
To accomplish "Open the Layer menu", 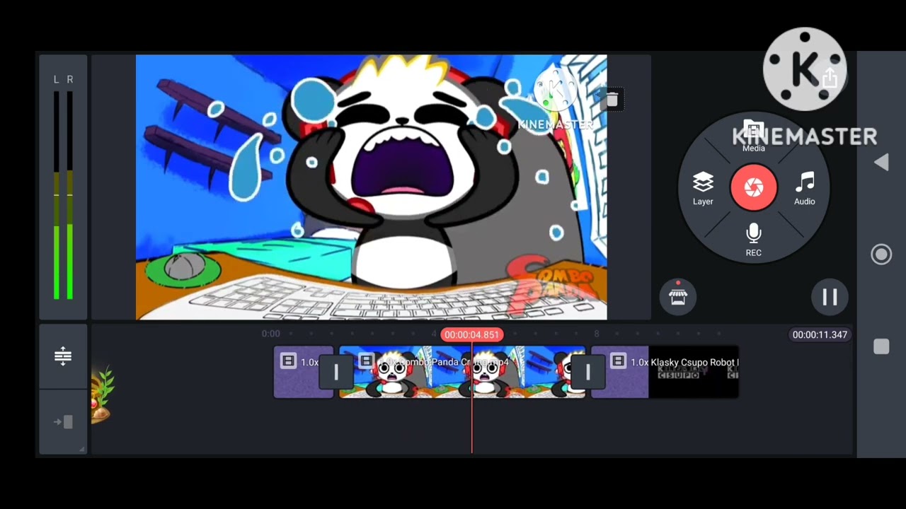I will (x=703, y=189).
